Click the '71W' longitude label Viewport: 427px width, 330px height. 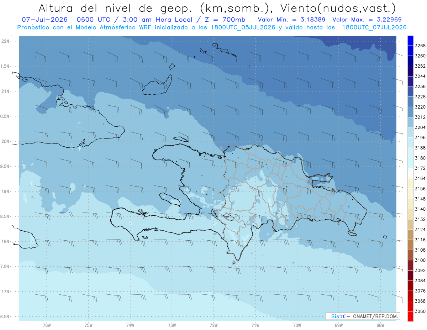click(255, 325)
